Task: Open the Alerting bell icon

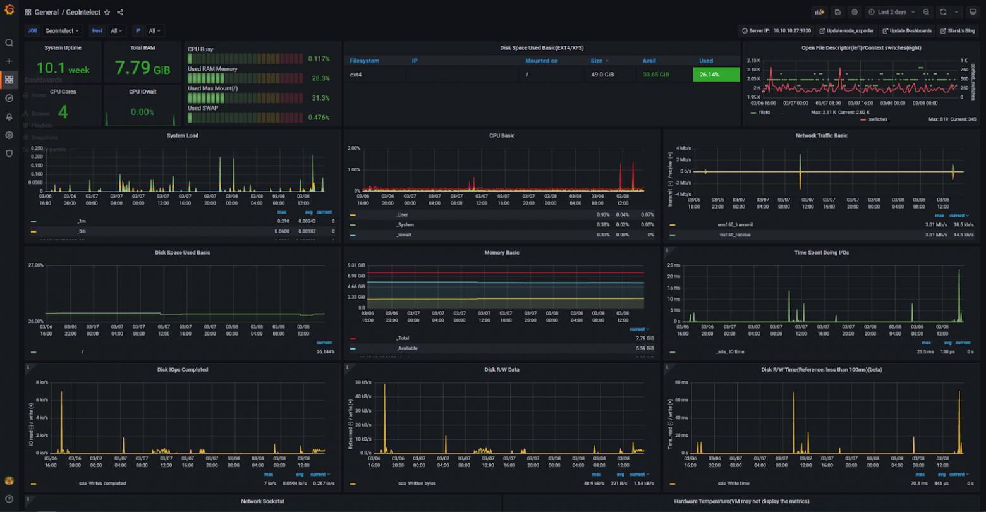Action: coord(9,116)
